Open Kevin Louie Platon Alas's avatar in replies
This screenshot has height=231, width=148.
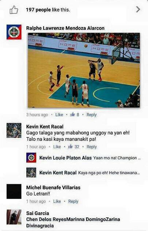click(x=31, y=158)
